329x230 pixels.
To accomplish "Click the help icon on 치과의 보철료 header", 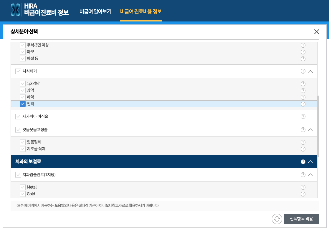I will coord(303,161).
